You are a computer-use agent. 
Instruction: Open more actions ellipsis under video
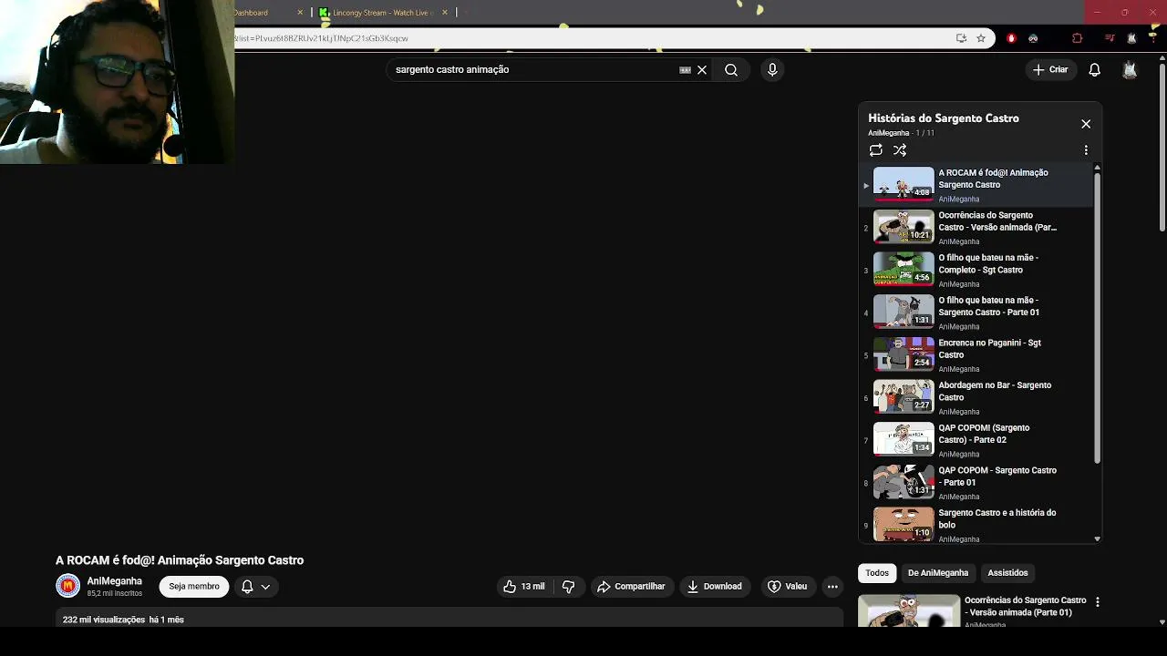click(x=832, y=587)
